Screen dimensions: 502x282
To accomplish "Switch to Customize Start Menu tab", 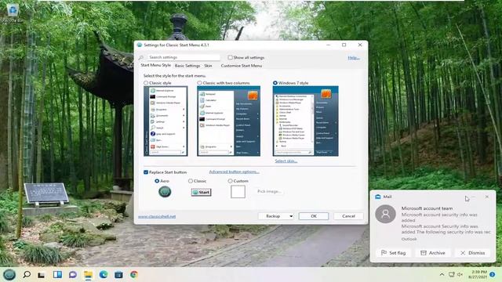I will [x=242, y=66].
